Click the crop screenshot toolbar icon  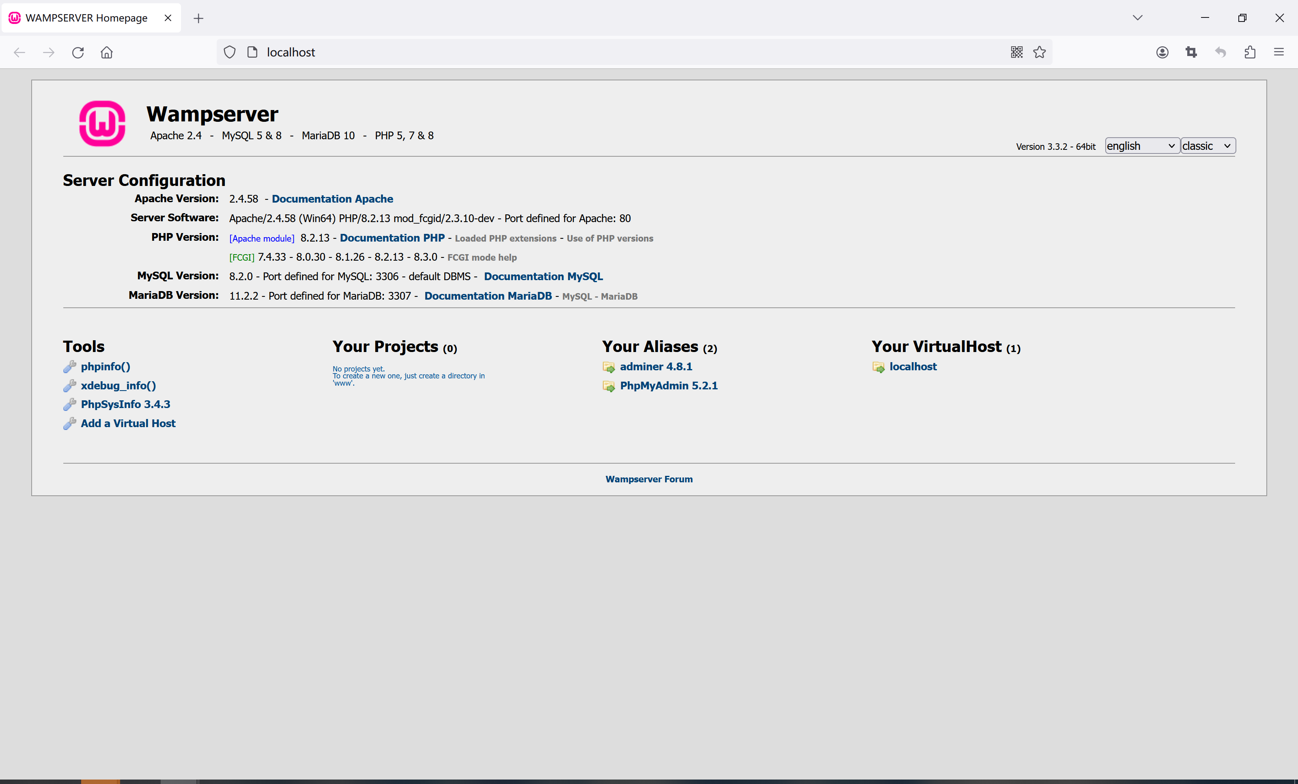pyautogui.click(x=1192, y=52)
